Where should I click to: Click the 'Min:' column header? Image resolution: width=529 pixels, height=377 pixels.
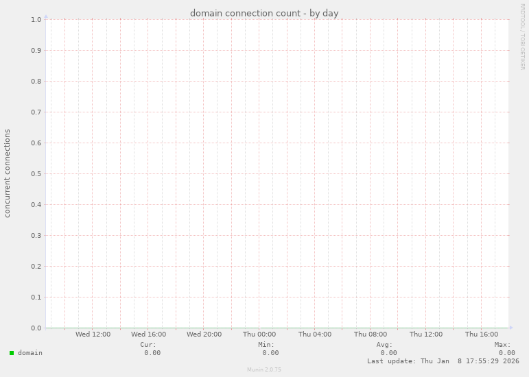click(x=266, y=345)
